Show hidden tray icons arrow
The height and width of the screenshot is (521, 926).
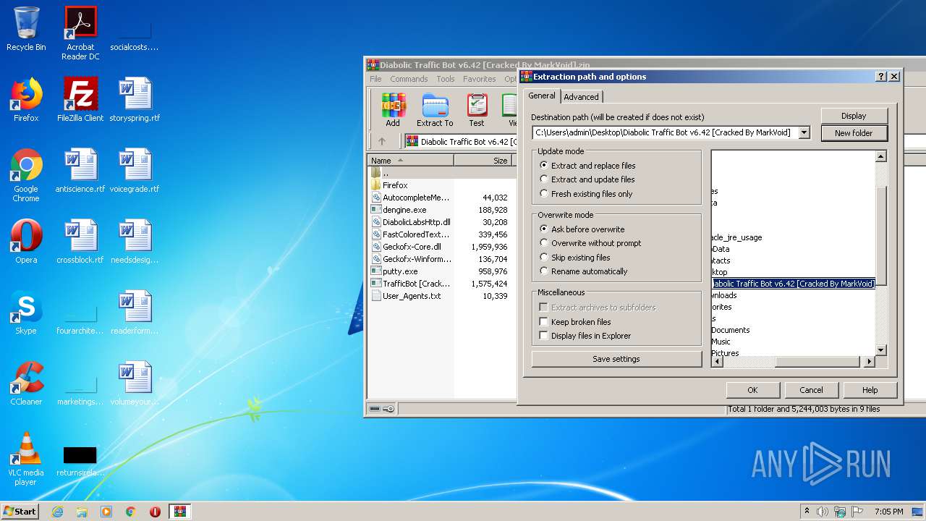click(807, 512)
